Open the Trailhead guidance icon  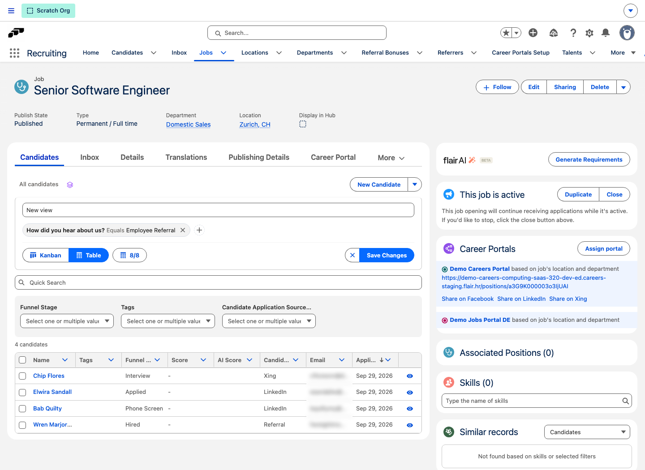[x=554, y=33]
